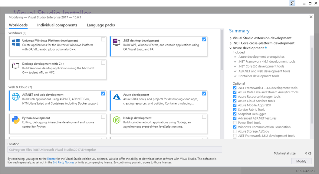319x174 pixels.
Task: Uncheck ASP.NET and web development workload
Action: coord(103,94)
